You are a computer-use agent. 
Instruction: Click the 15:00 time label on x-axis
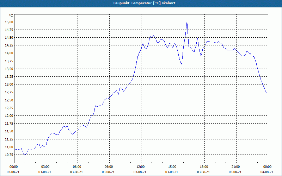tap(173, 167)
